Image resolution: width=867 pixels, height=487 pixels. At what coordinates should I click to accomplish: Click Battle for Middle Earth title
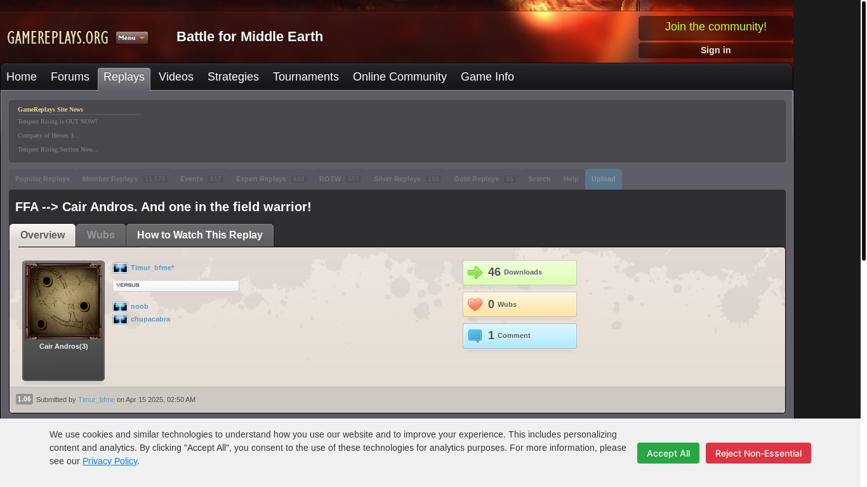250,37
